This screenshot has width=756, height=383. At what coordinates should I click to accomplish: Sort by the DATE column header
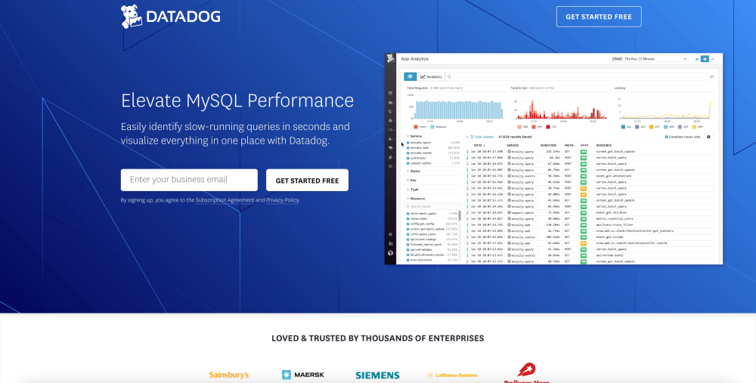coord(480,145)
